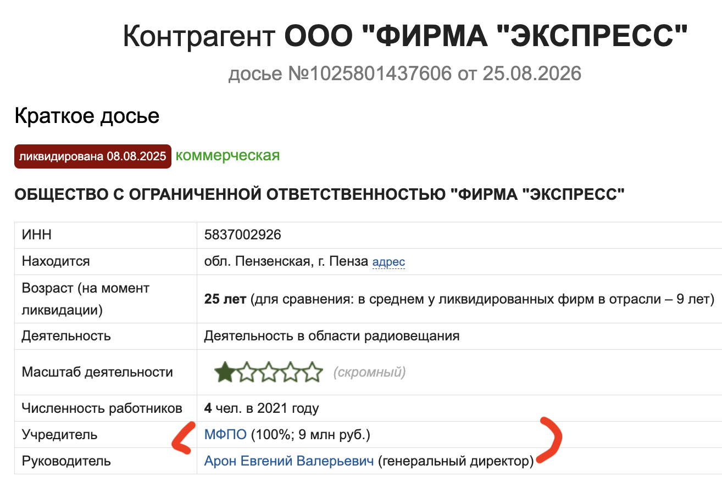Click the fifth, last rating star
Image resolution: width=722 pixels, height=482 pixels.
point(312,372)
